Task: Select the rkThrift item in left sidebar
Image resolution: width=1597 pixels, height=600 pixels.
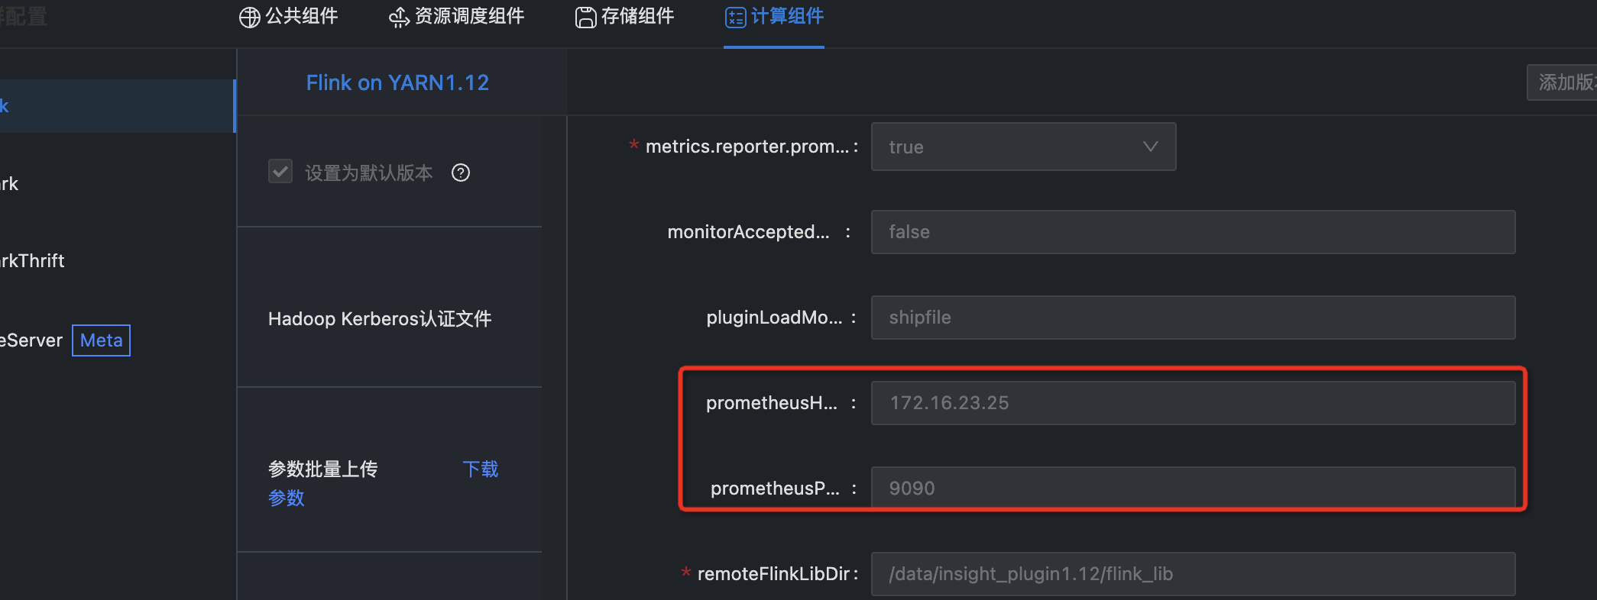Action: tap(32, 260)
